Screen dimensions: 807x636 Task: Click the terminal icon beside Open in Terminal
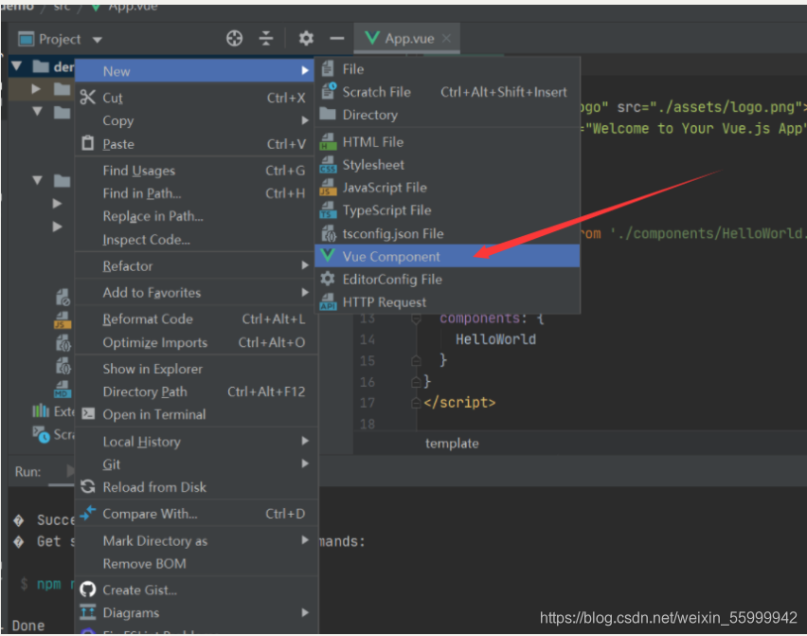(x=88, y=413)
